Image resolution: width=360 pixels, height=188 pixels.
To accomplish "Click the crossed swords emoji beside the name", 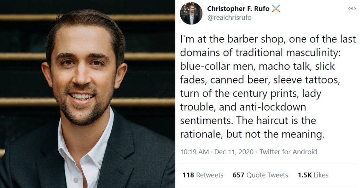I will click(276, 9).
